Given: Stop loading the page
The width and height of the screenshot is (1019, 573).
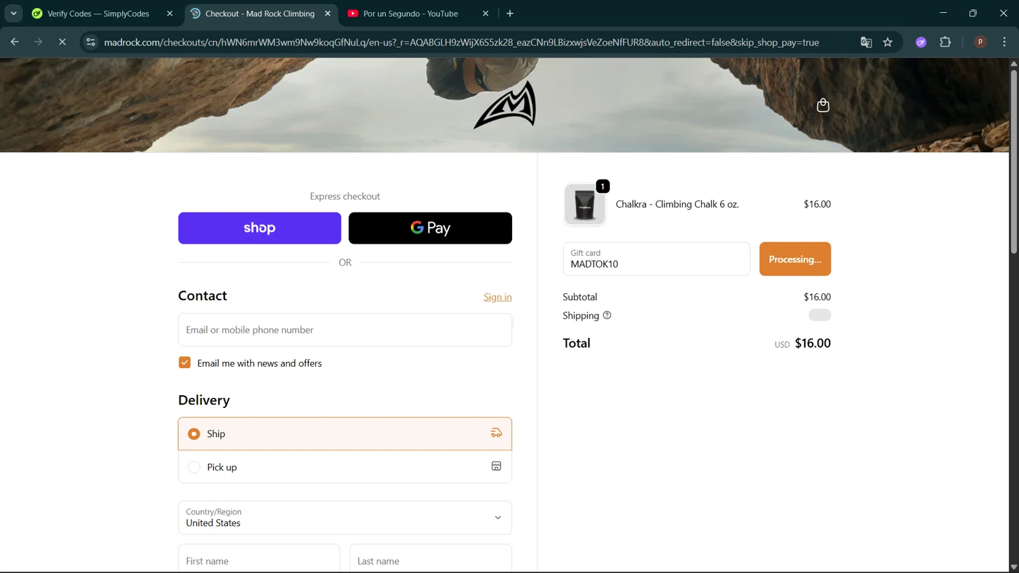Looking at the screenshot, I should [x=62, y=42].
